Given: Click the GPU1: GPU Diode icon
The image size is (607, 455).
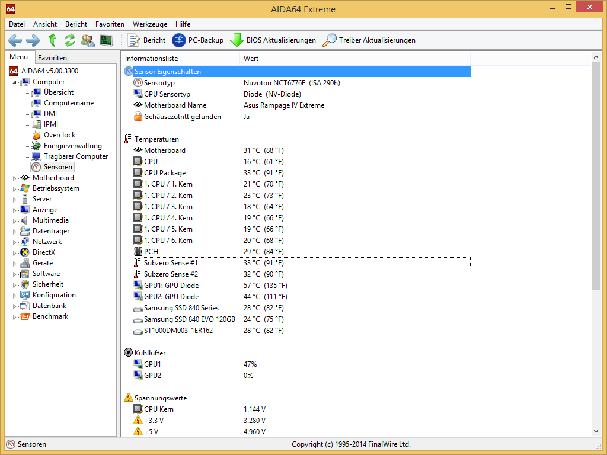Looking at the screenshot, I should click(x=138, y=285).
